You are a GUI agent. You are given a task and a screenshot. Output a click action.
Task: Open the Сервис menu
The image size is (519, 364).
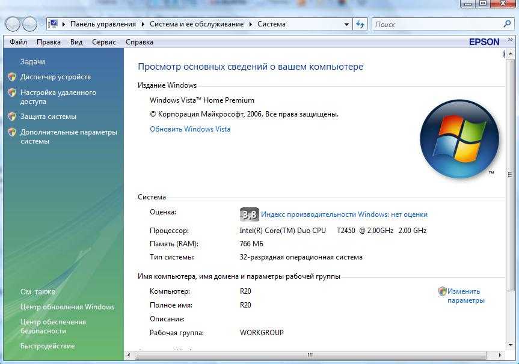[x=104, y=42]
